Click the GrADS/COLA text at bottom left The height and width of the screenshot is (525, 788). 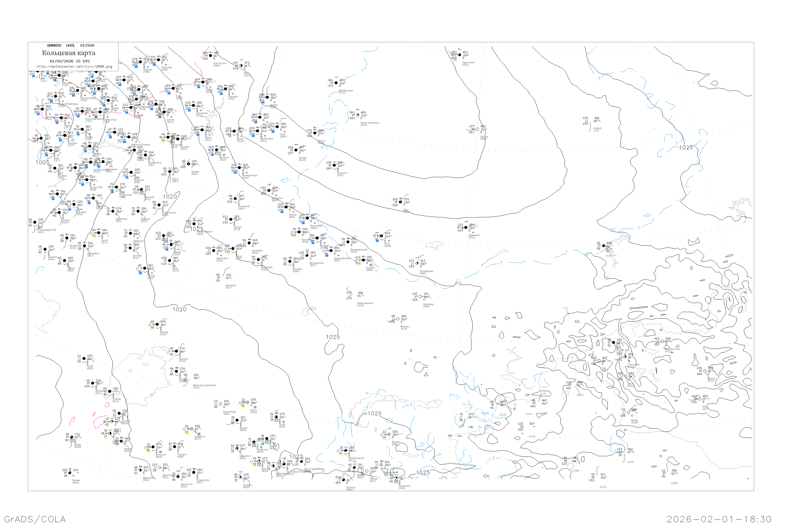35,519
